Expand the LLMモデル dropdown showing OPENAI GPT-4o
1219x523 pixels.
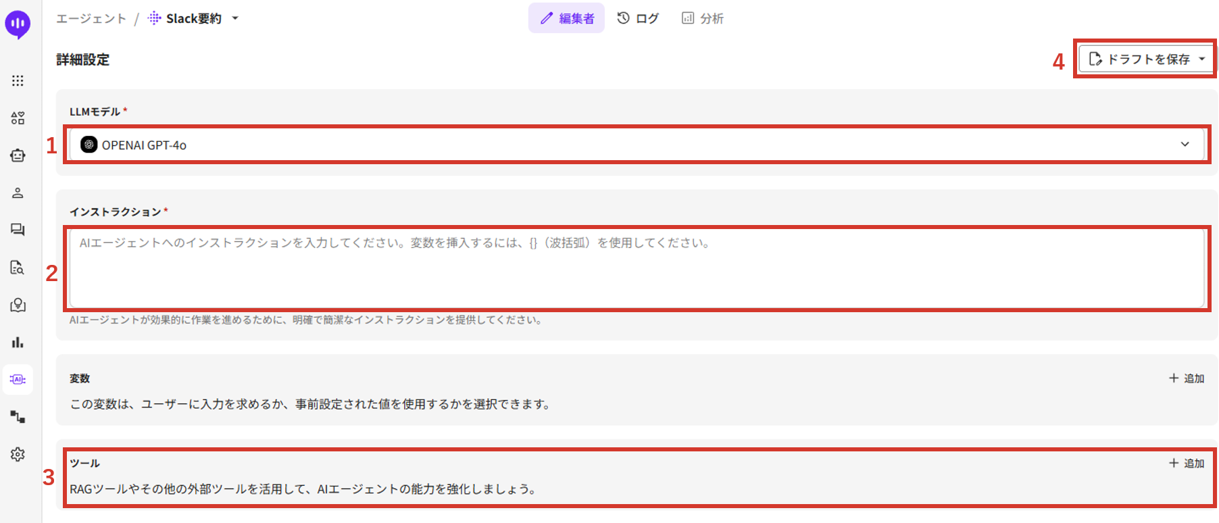click(636, 145)
